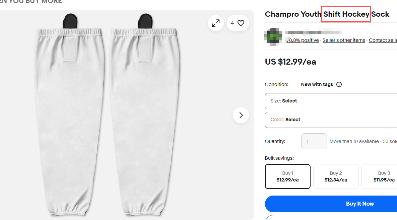The width and height of the screenshot is (397, 220).
Task: Click the Contact seller link
Action: pyautogui.click(x=383, y=40)
